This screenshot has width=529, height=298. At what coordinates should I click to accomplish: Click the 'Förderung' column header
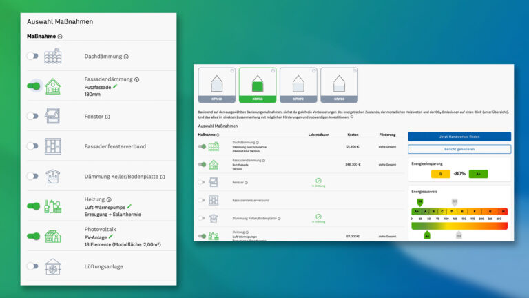(x=387, y=135)
